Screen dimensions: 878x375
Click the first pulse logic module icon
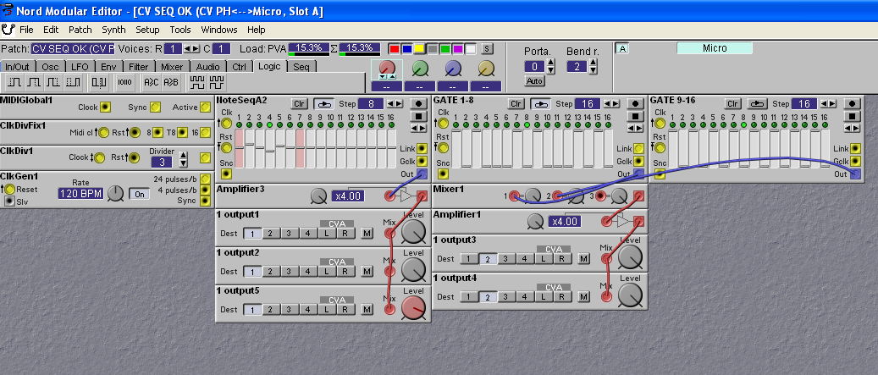coord(15,82)
